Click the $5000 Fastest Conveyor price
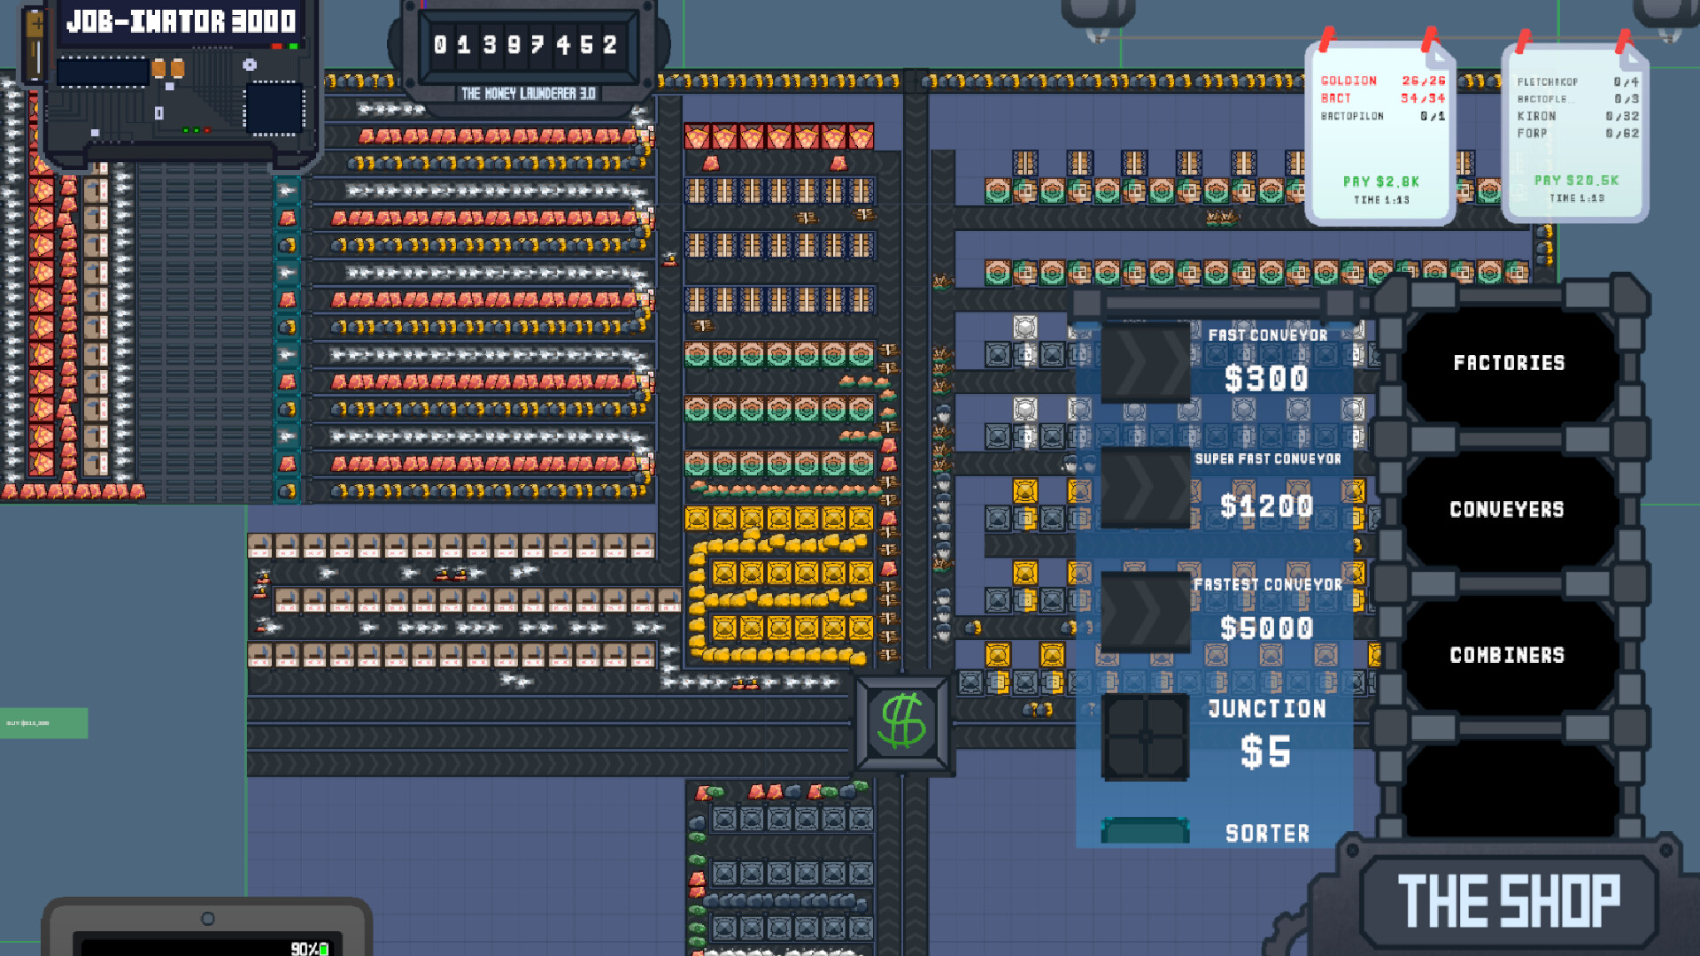This screenshot has height=956, width=1700. (x=1266, y=628)
